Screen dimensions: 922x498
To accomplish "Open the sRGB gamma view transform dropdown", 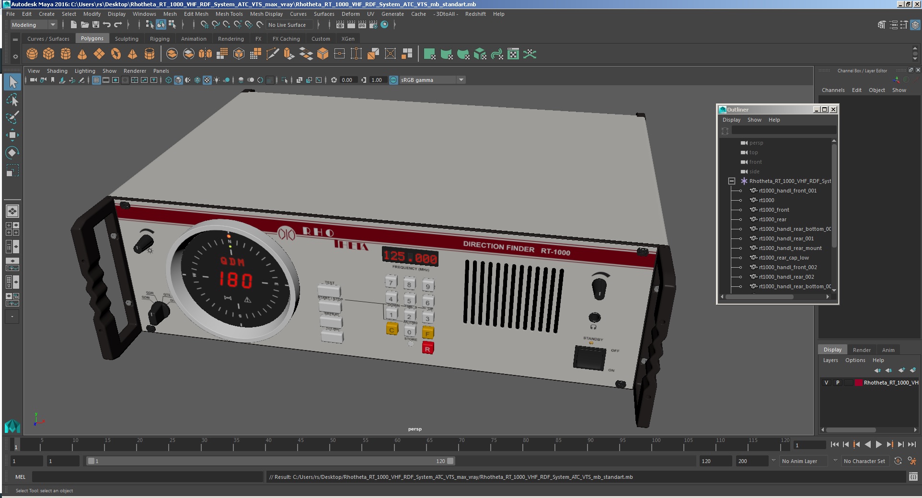I will pos(432,80).
